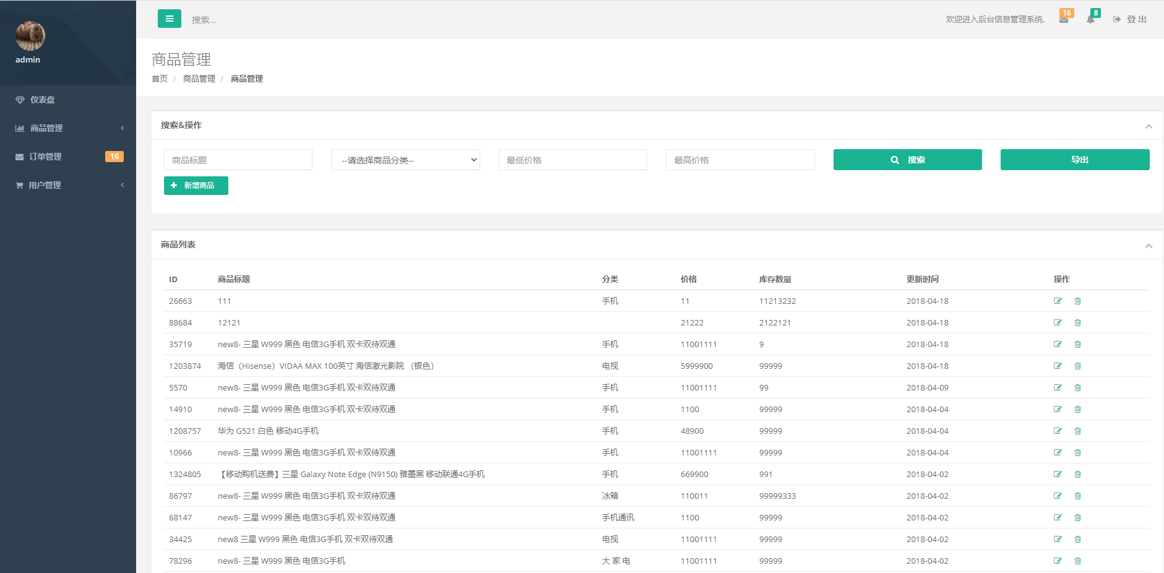Focus the 最低价格 input field
Image resolution: width=1164 pixels, height=573 pixels.
point(573,160)
